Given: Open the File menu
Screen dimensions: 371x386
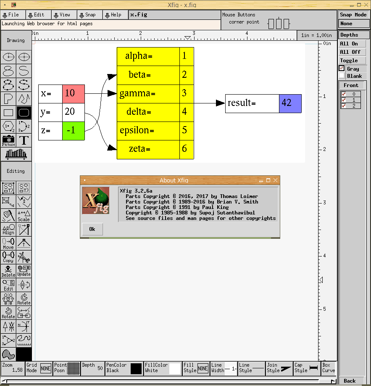Looking at the screenshot, I should [x=13, y=15].
